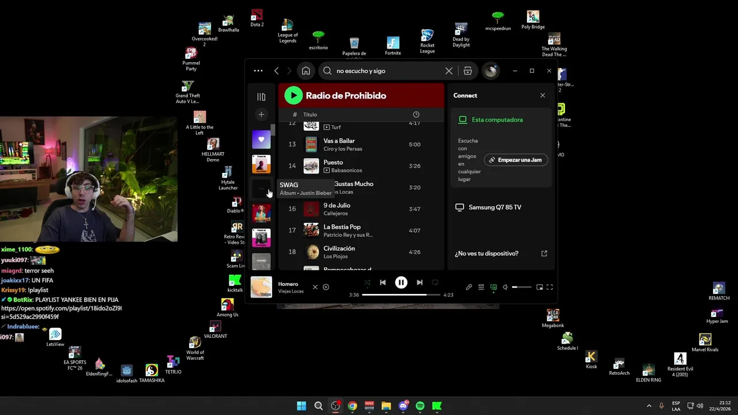Open the artist Callejeros
738x415 pixels.
point(336,213)
